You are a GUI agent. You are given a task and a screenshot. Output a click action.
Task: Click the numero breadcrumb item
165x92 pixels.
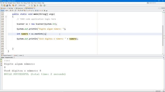[21, 55]
